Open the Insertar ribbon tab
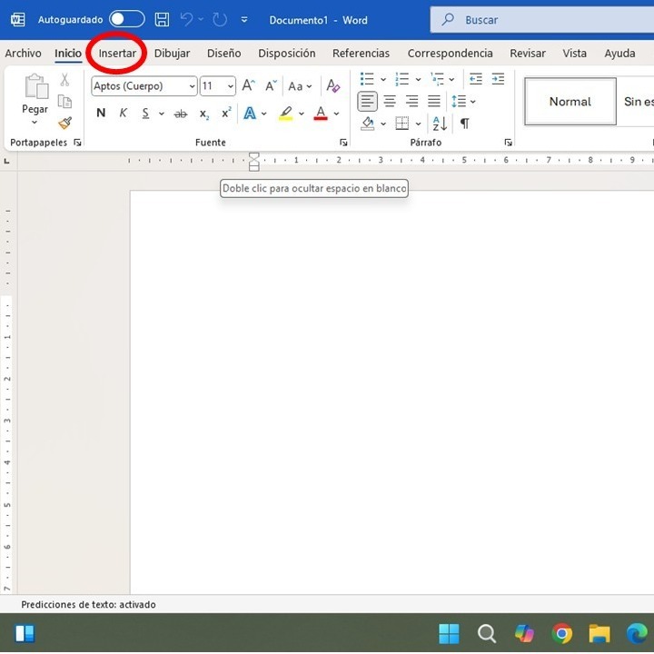 pyautogui.click(x=117, y=54)
